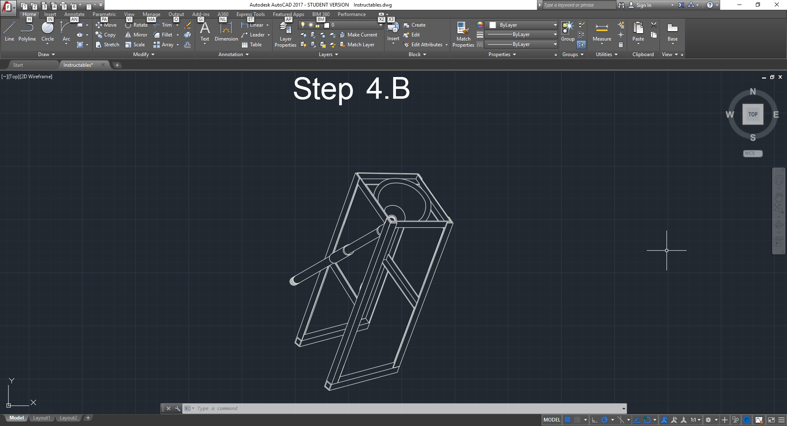Toggle group selection on/off
Screen dimensions: 787x426
tap(581, 45)
